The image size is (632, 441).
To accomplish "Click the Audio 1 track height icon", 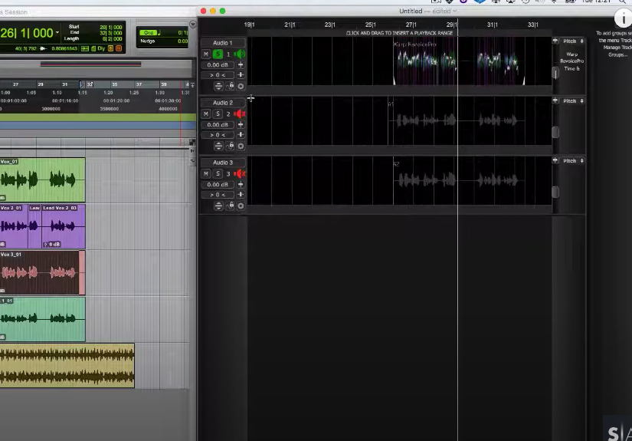I will point(218,86).
